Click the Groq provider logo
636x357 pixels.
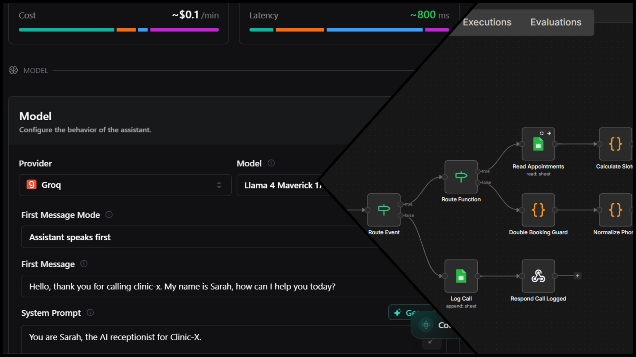click(31, 185)
